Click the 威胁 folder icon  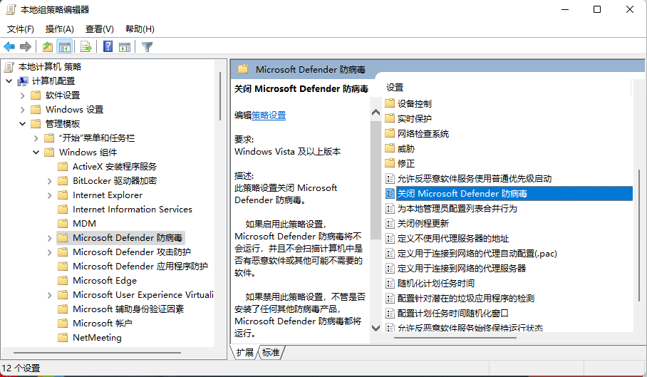(x=390, y=148)
